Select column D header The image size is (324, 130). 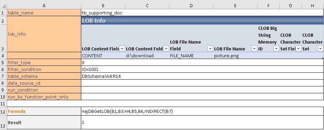click(x=191, y=6)
